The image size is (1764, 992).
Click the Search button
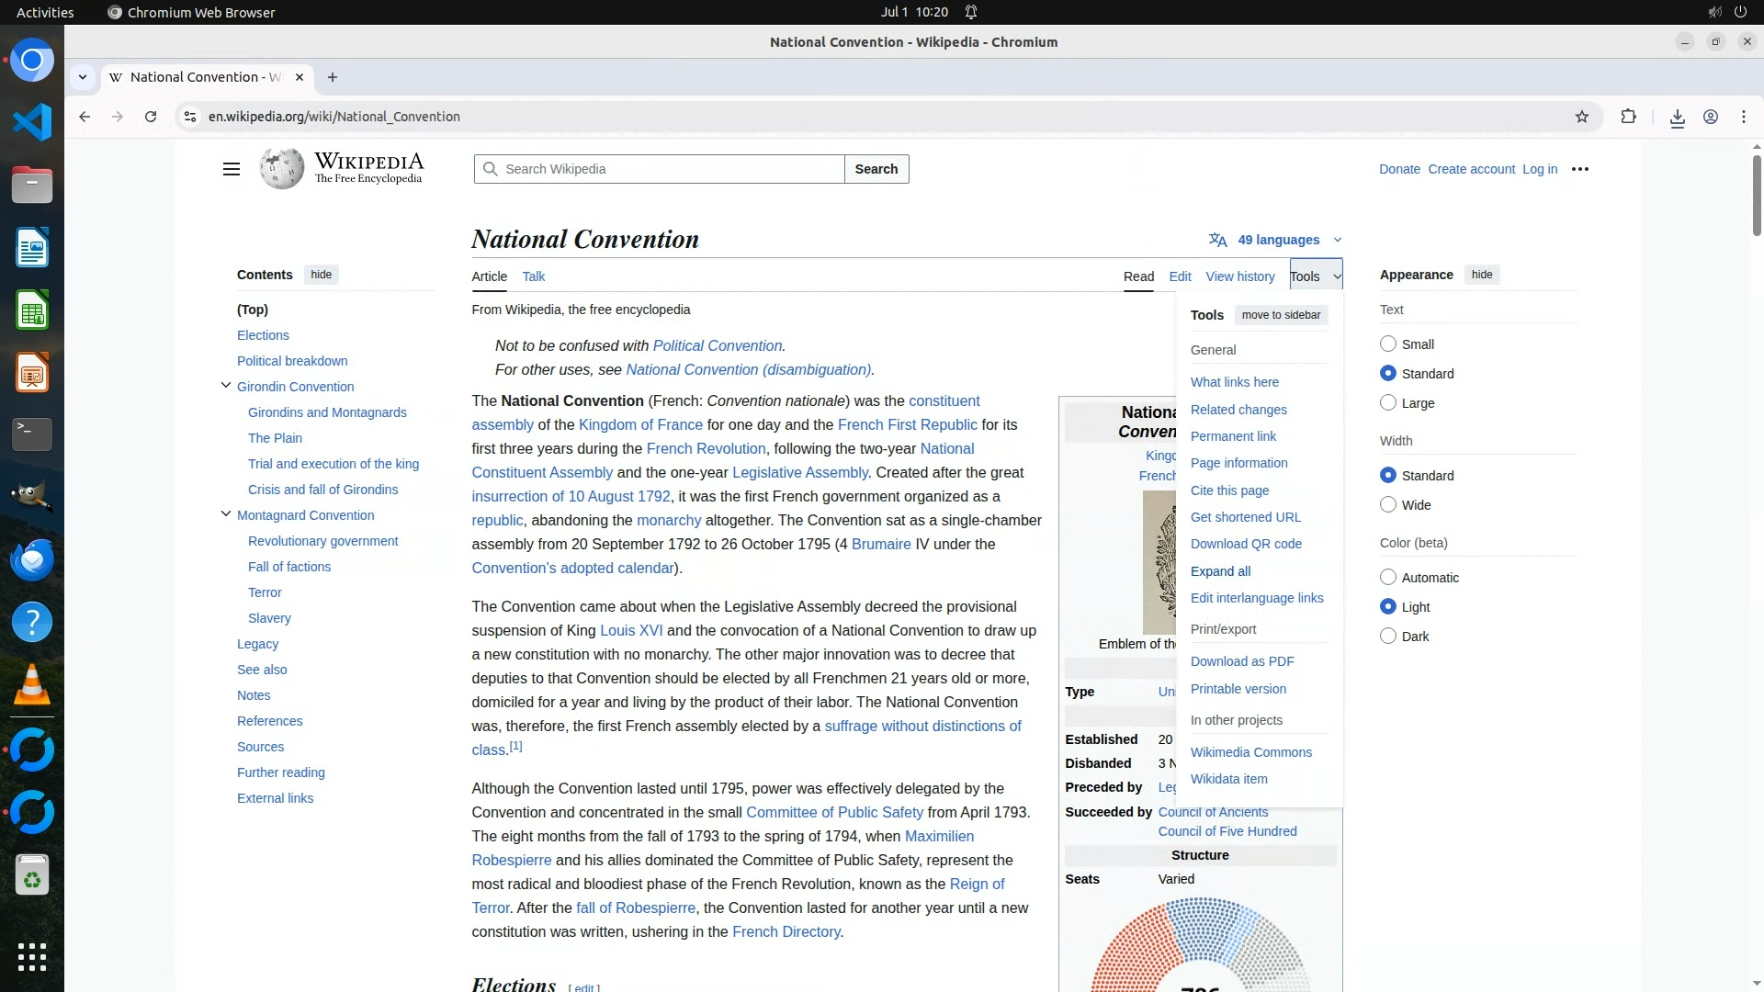pyautogui.click(x=876, y=169)
